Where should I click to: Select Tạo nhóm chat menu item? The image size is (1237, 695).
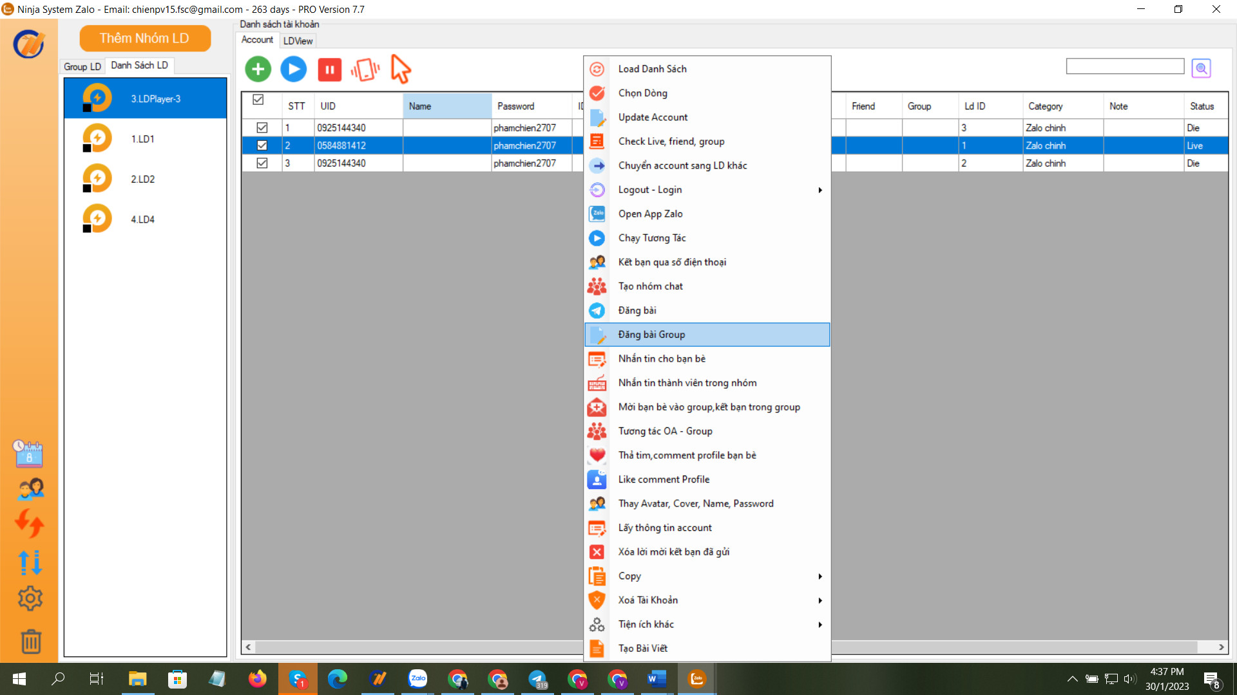(707, 286)
